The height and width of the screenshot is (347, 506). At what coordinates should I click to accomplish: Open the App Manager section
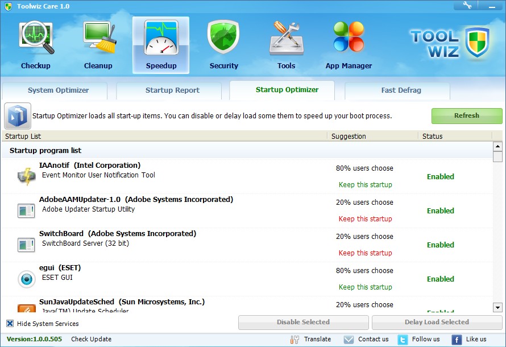349,45
